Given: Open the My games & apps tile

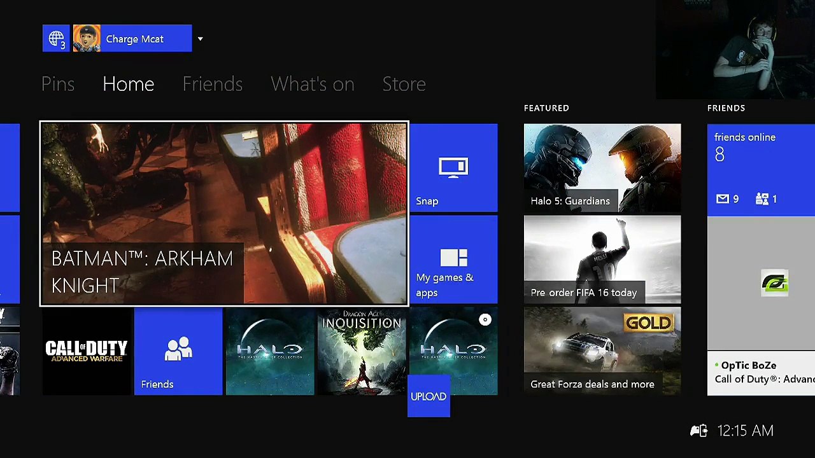Looking at the screenshot, I should (453, 260).
